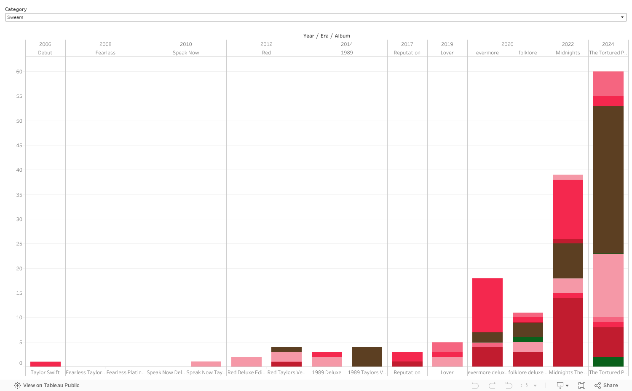This screenshot has width=632, height=391.
Task: Click the evermore delux.. album label
Action: click(x=487, y=372)
